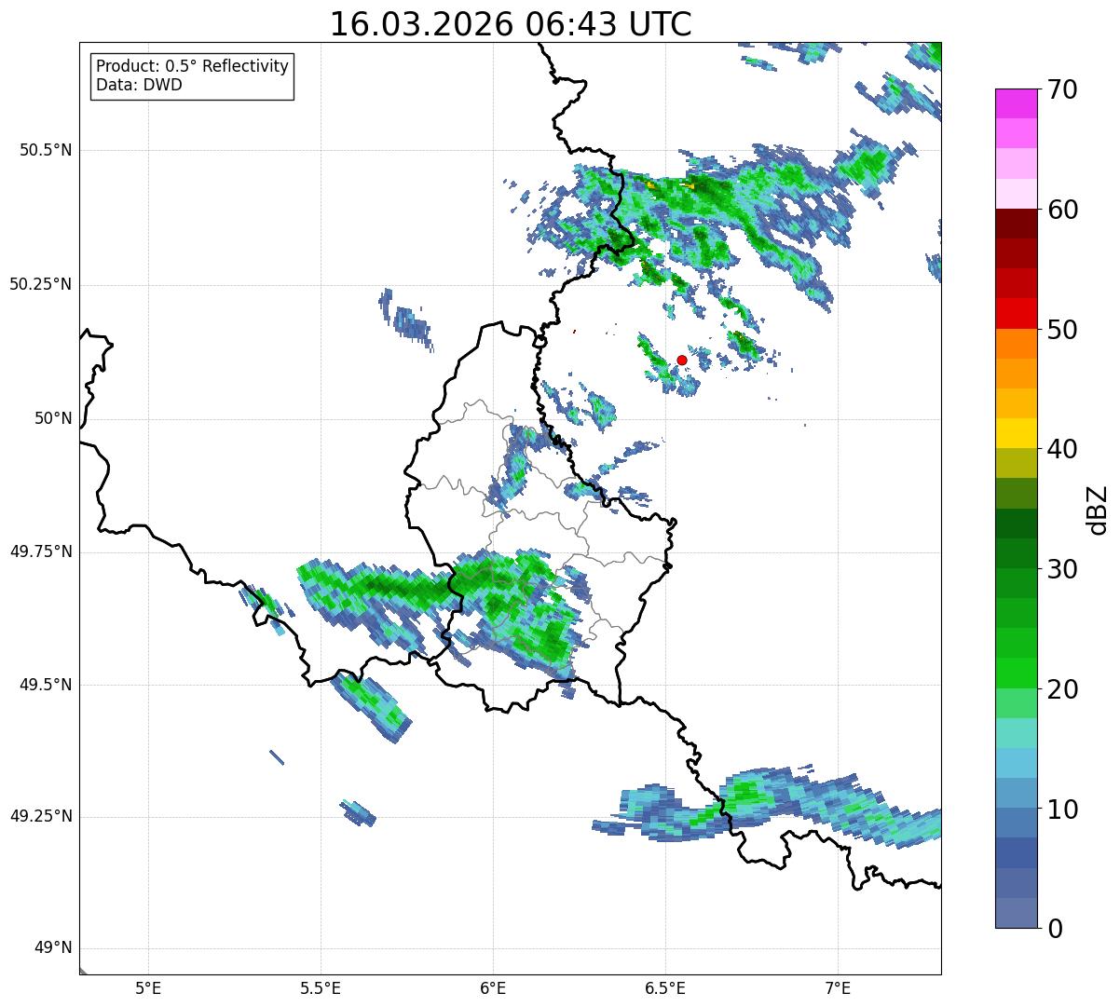Click the red dot location marker

(x=682, y=360)
